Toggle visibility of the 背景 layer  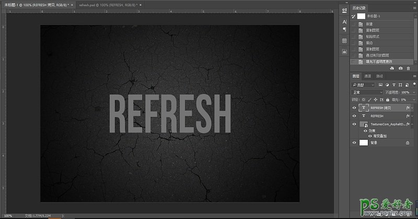click(354, 142)
